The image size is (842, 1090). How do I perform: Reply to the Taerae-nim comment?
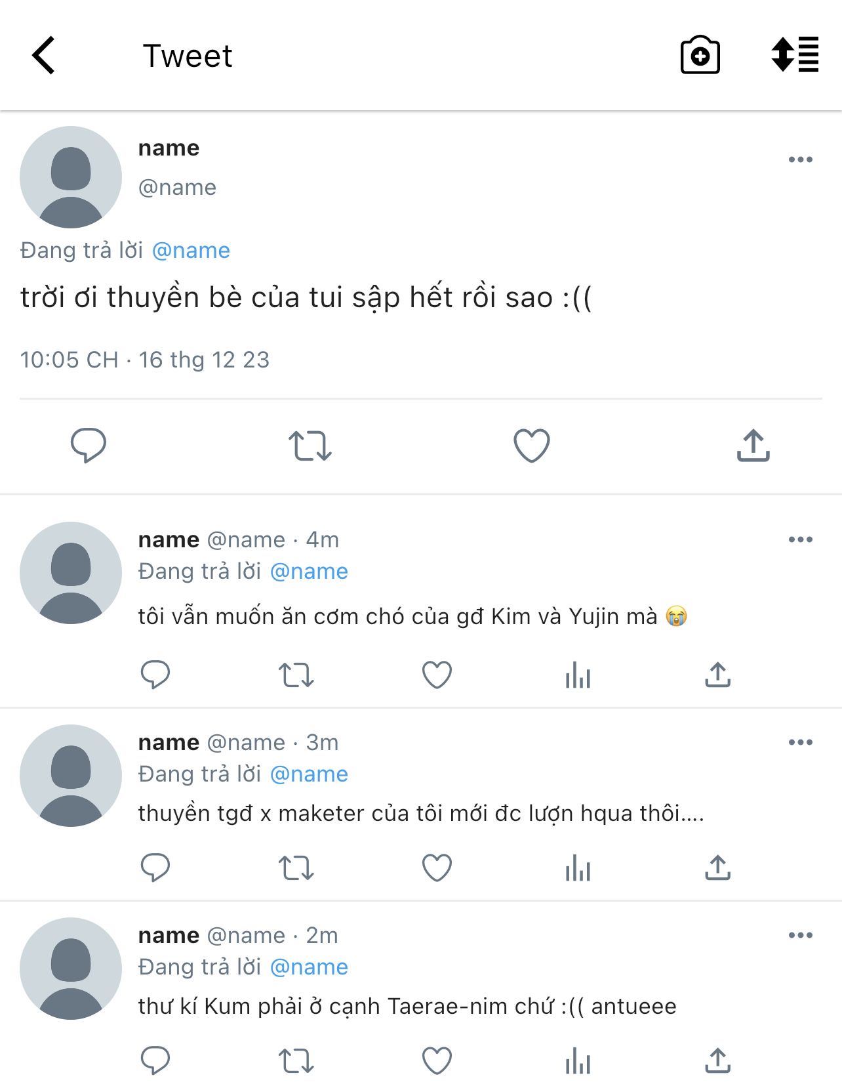(155, 1060)
